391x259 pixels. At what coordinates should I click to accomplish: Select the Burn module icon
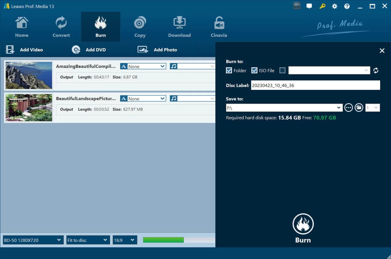click(x=100, y=26)
